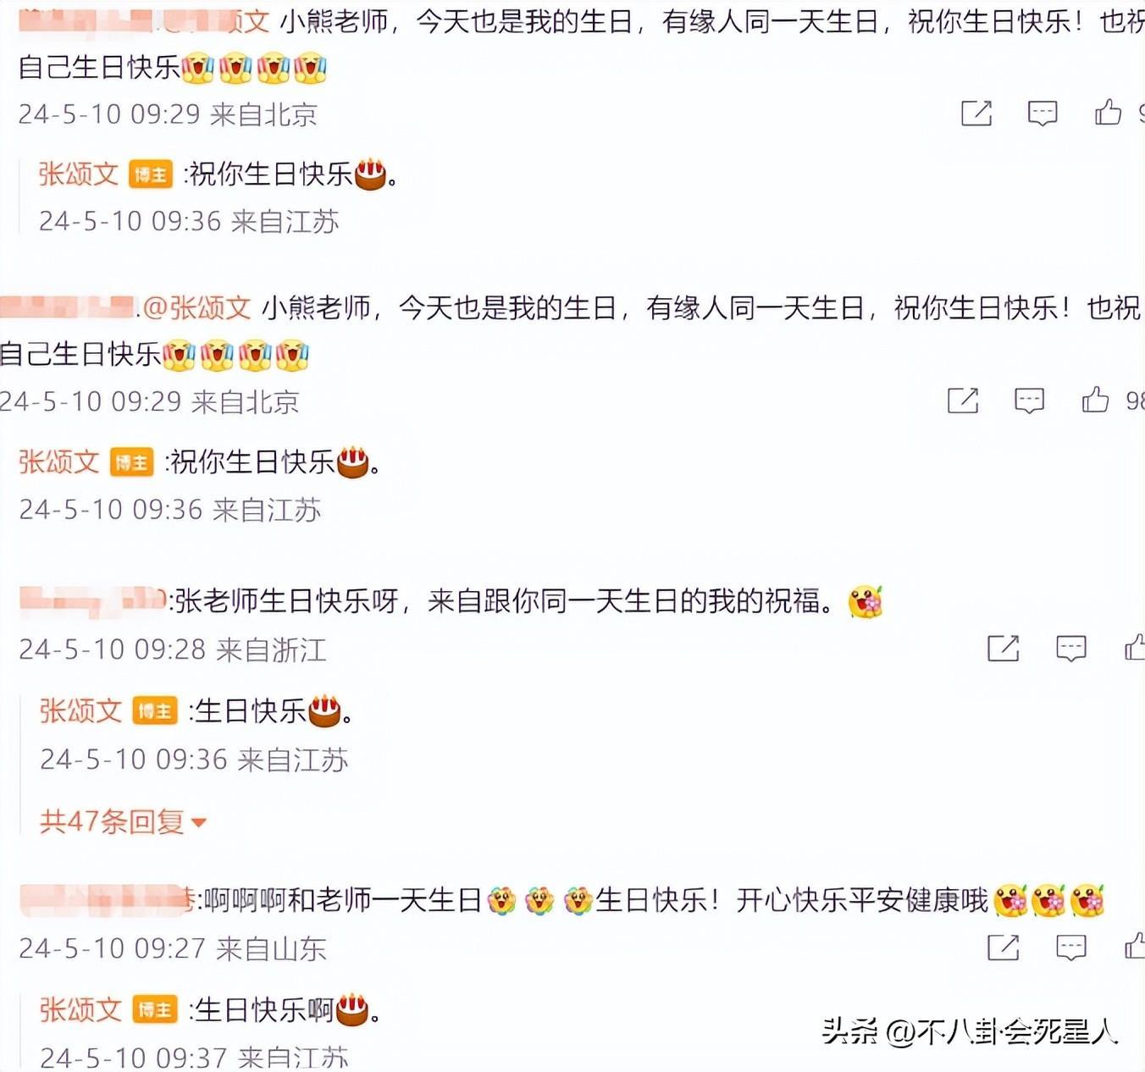The height and width of the screenshot is (1072, 1145).
Task: Like the first 09:29 Beijing comment
Action: pos(1108,112)
